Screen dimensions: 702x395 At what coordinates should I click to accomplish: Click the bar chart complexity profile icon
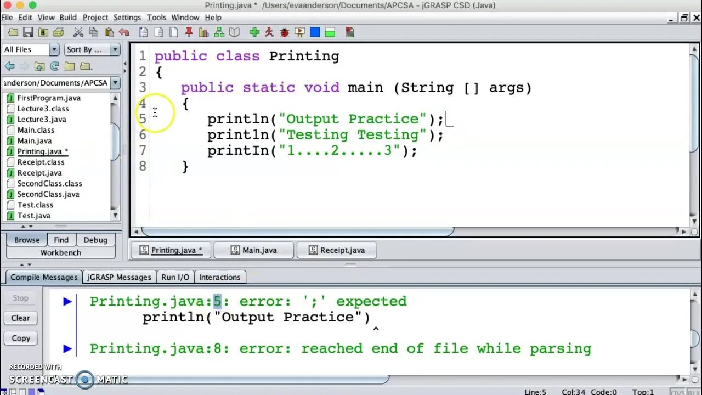[x=204, y=32]
